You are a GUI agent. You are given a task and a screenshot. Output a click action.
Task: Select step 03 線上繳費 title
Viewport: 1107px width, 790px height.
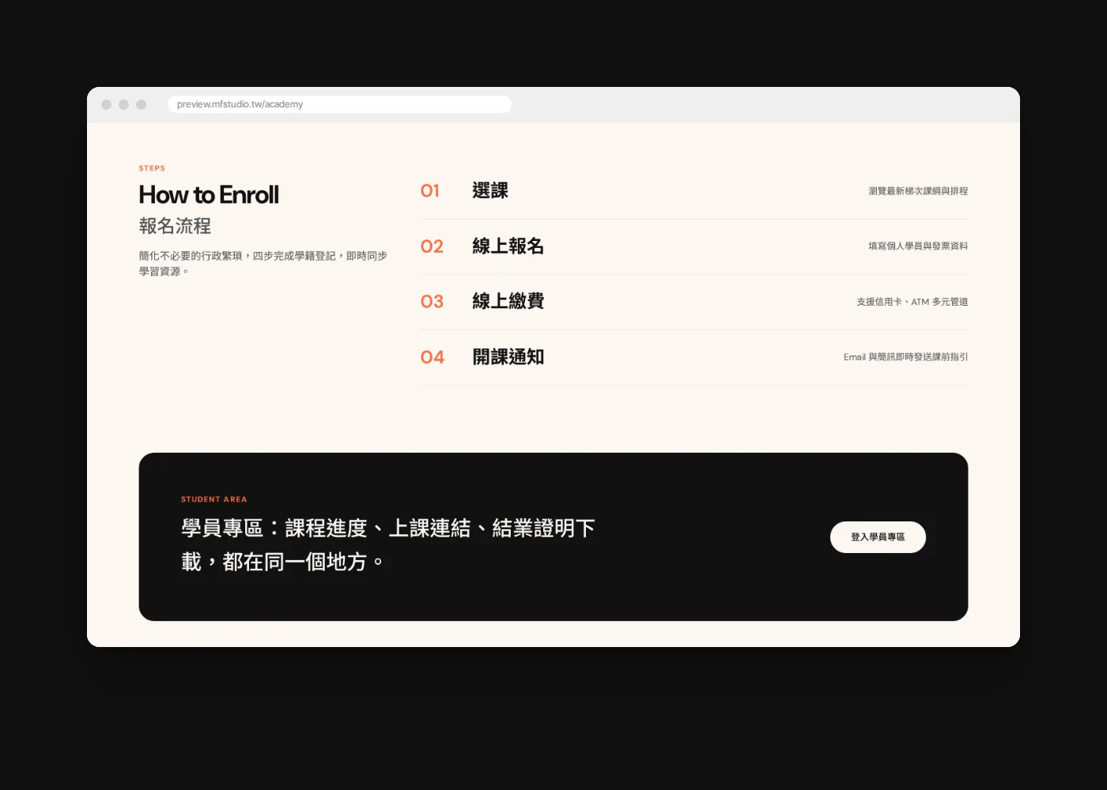pyautogui.click(x=508, y=301)
